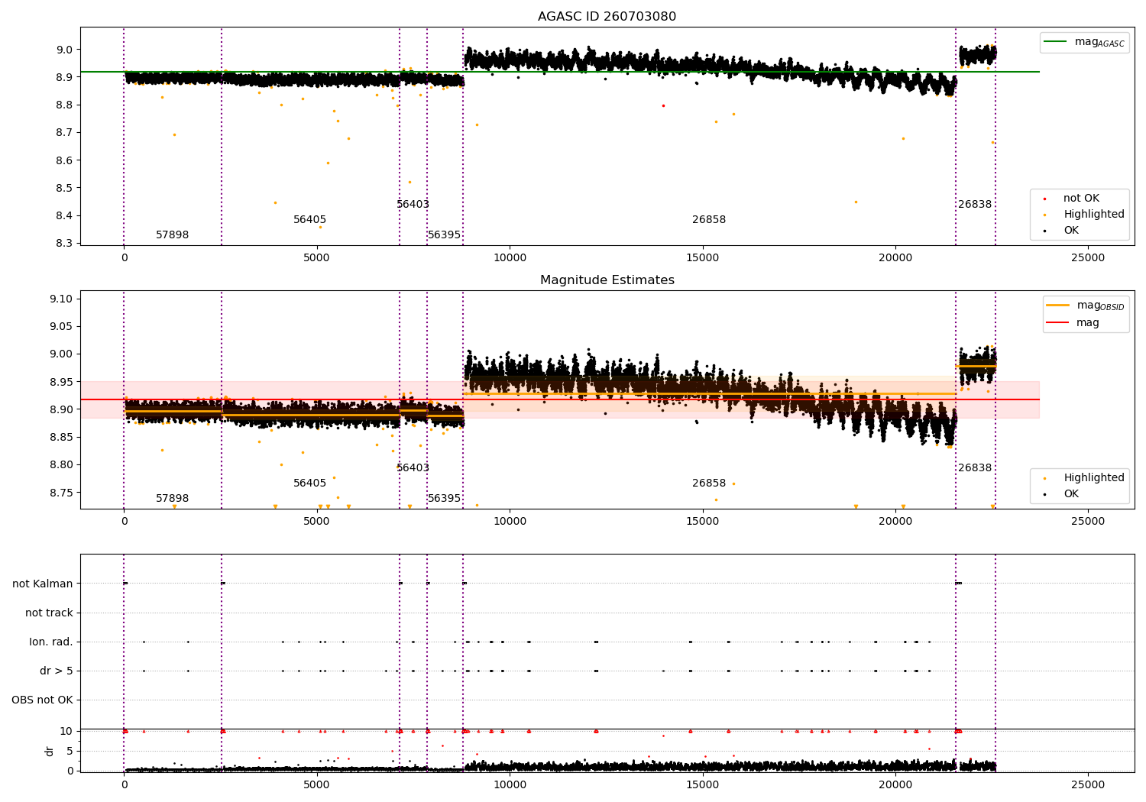The image size is (1146, 802).
Task: Click y-tick 9.0 on top plot
Action: click(x=64, y=50)
